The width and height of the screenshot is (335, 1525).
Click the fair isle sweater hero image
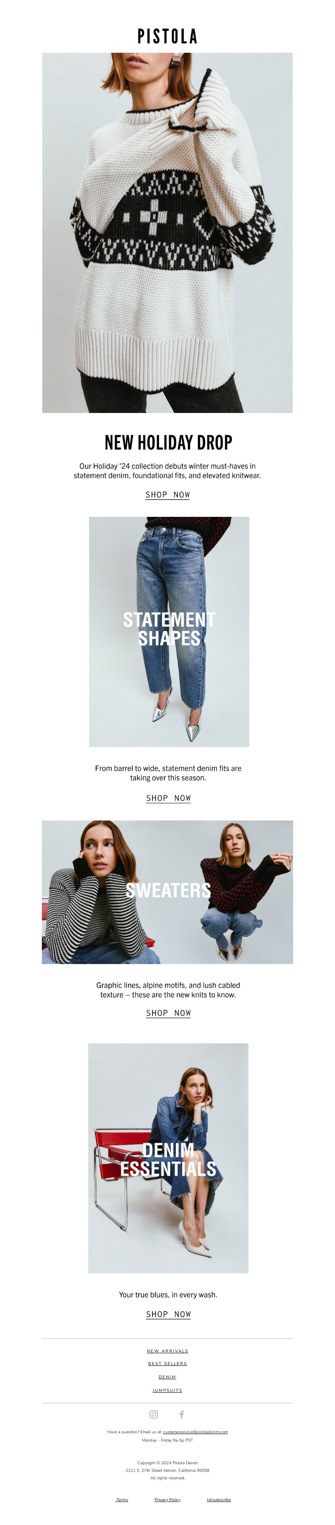(167, 232)
